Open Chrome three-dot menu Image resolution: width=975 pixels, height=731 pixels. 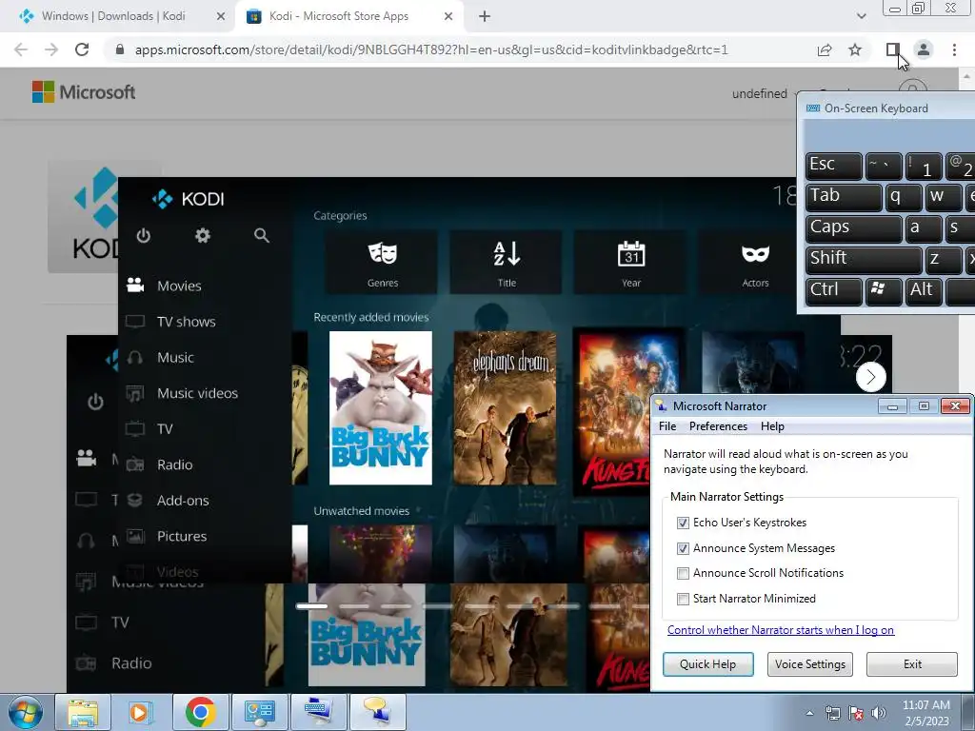[954, 49]
